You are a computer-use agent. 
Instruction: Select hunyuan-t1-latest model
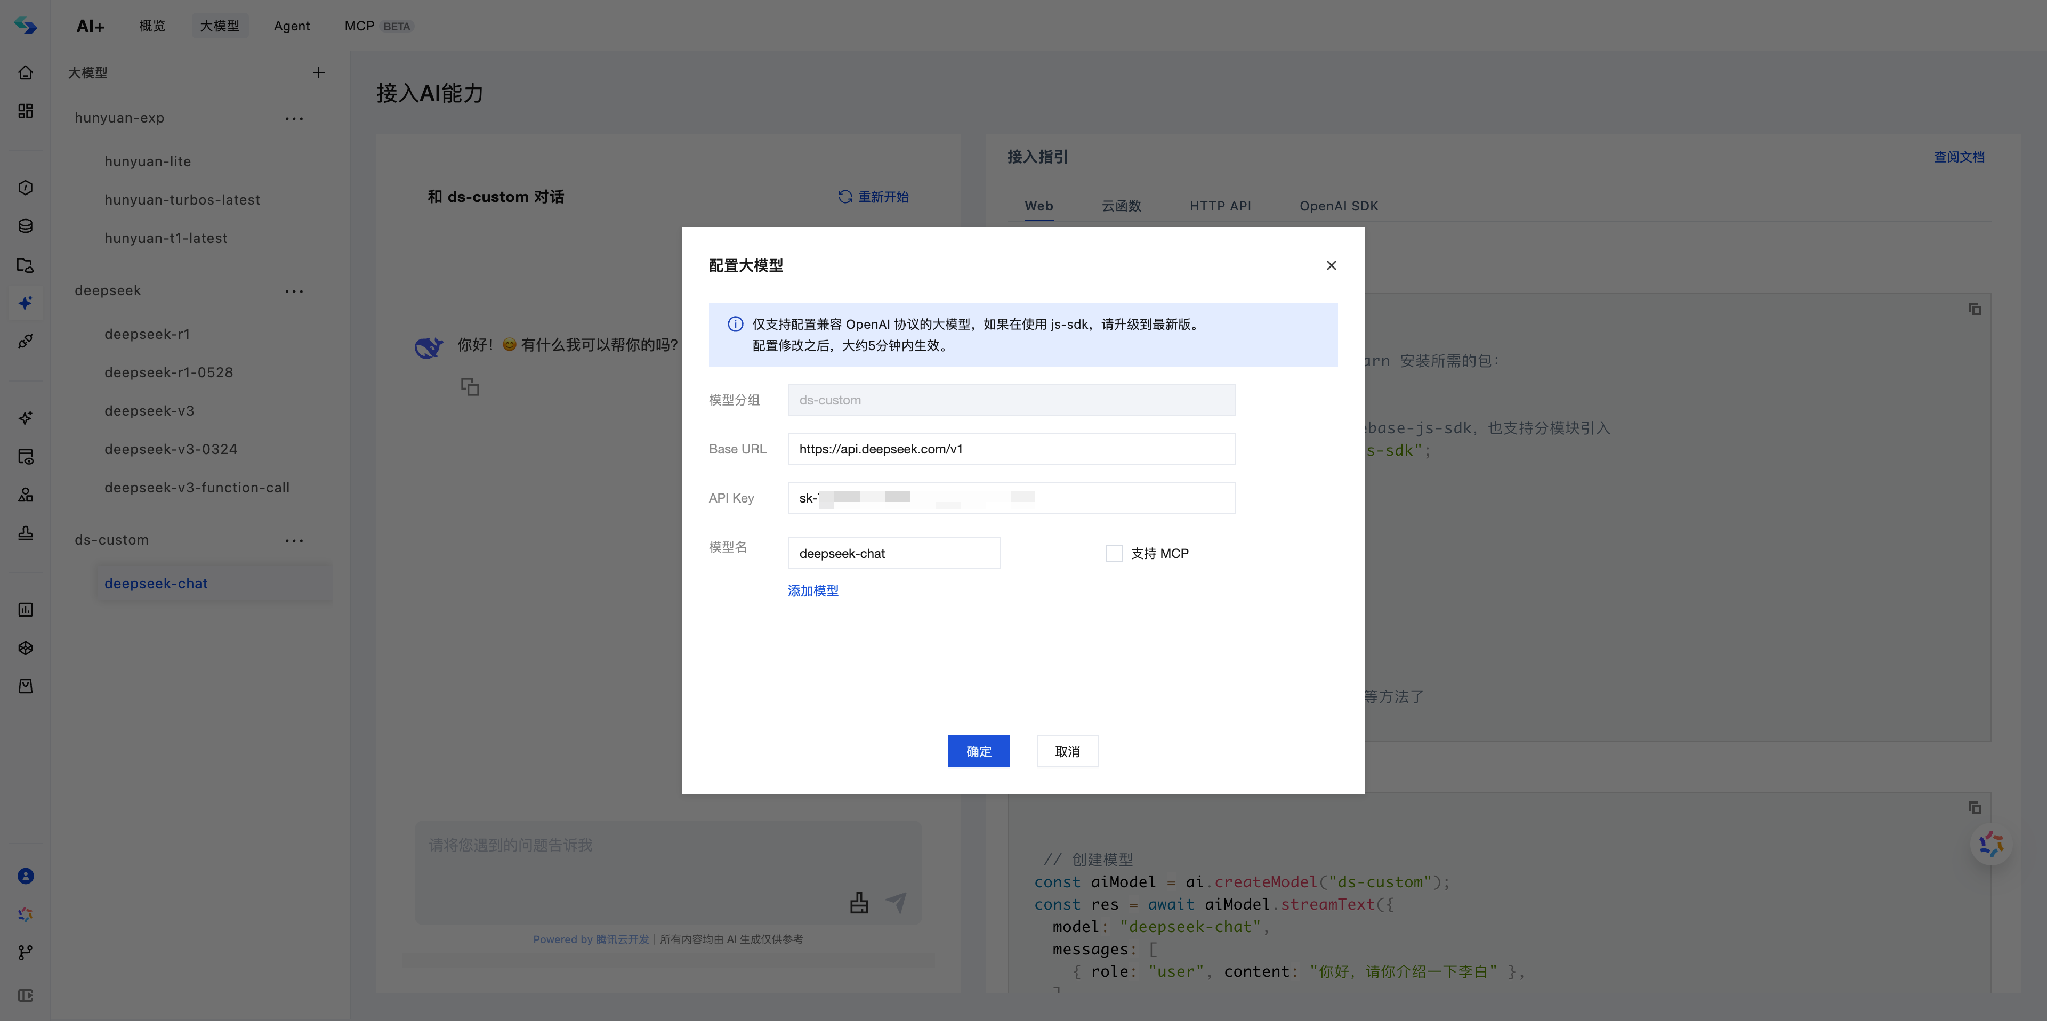(165, 238)
